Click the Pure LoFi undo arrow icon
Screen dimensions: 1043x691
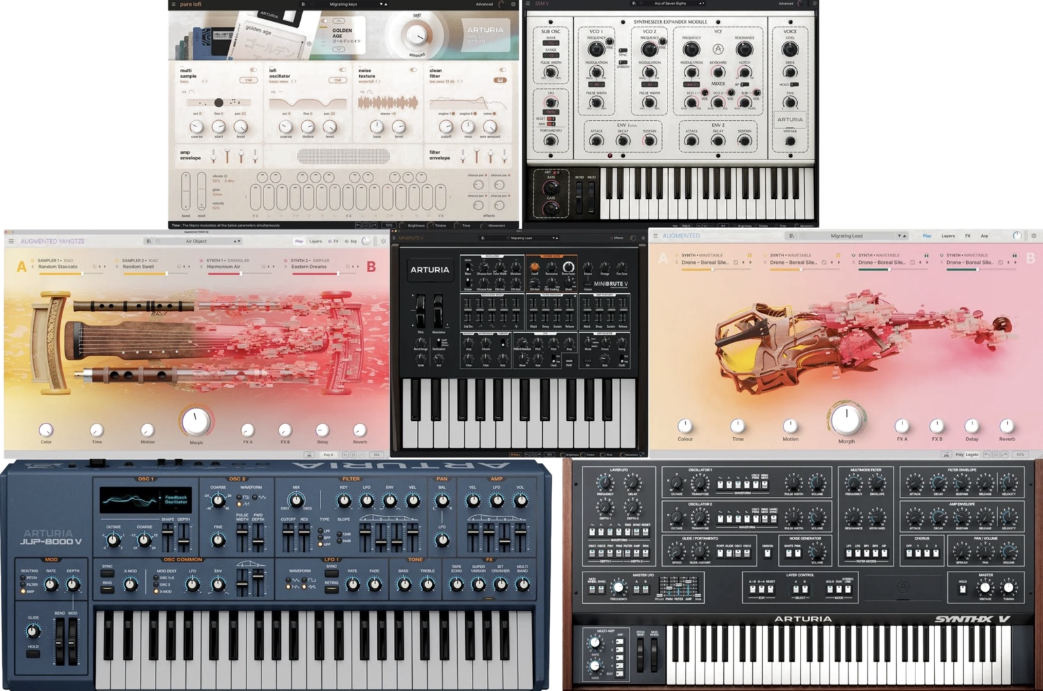click(359, 225)
